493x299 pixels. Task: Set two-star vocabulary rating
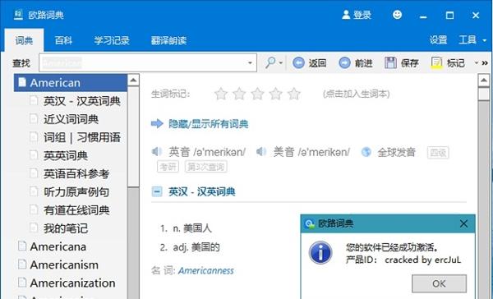point(239,94)
